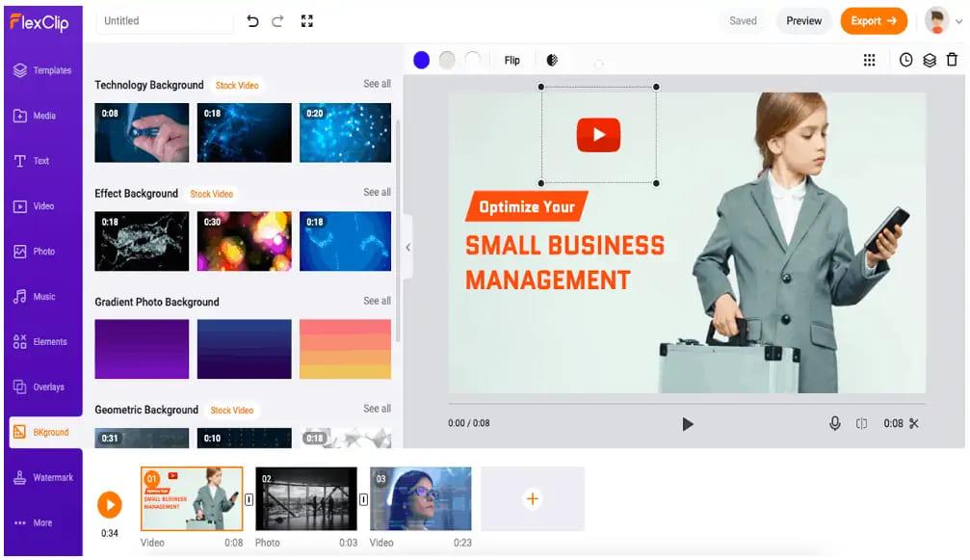Image resolution: width=970 pixels, height=560 pixels.
Task: See all Geometric Background videos
Action: pyautogui.click(x=377, y=409)
